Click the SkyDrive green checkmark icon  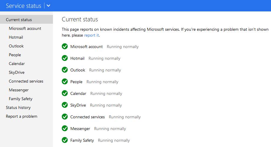(x=65, y=105)
